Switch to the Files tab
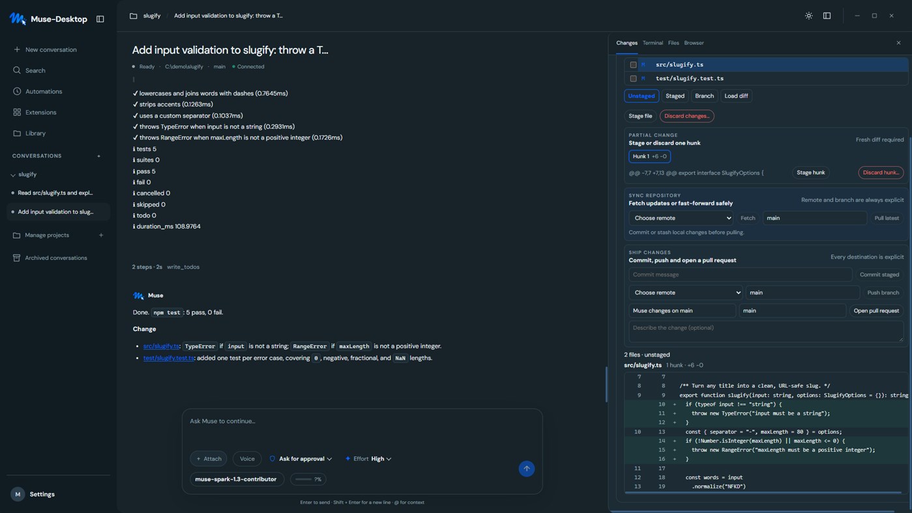 pos(673,43)
